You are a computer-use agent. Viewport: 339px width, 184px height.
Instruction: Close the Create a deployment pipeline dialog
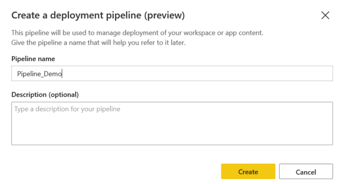(325, 16)
